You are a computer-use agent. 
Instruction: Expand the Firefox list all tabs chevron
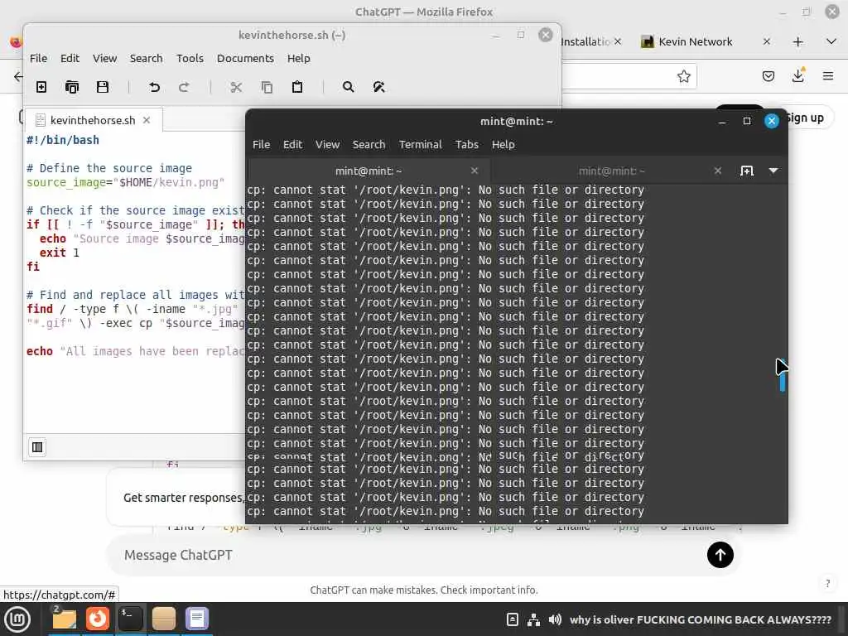point(831,41)
